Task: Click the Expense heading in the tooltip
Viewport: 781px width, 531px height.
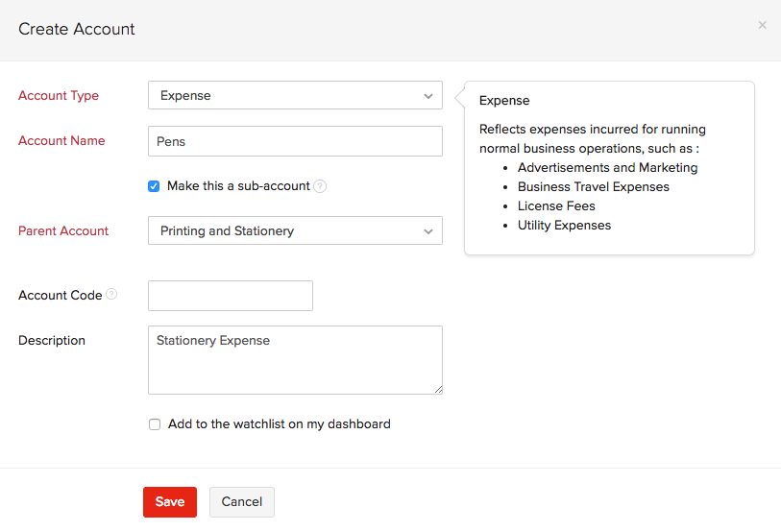Action: point(504,100)
